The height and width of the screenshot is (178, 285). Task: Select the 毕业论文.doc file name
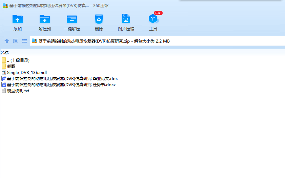click(62, 79)
